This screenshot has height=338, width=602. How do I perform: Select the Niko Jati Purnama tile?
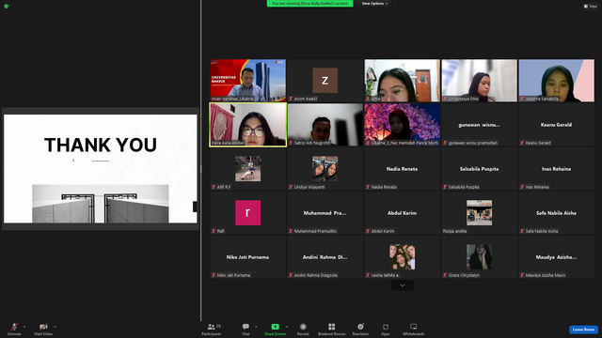248,256
